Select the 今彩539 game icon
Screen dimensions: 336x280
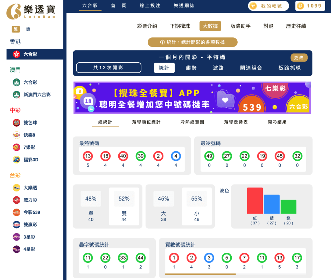coord(16,212)
